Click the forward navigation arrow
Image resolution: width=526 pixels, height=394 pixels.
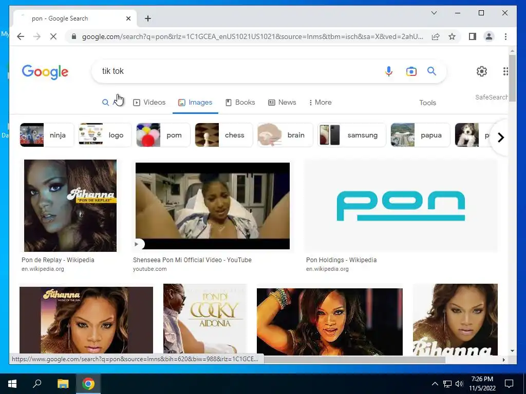tap(37, 36)
